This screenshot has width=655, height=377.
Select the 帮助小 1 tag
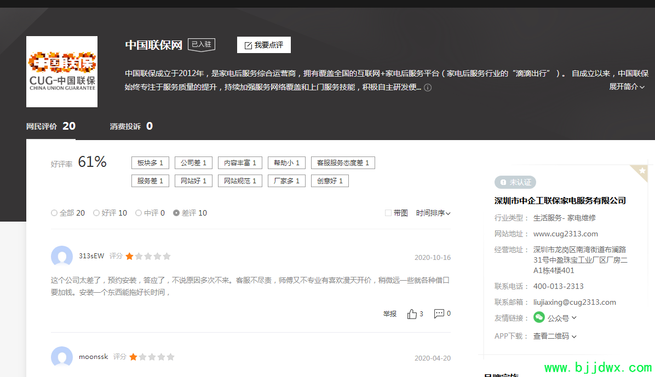coord(286,163)
